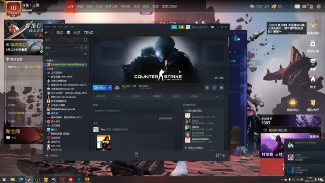This screenshot has width=325, height=183.
Task: Select the FINAL BETA game entry
Action: pos(62,76)
